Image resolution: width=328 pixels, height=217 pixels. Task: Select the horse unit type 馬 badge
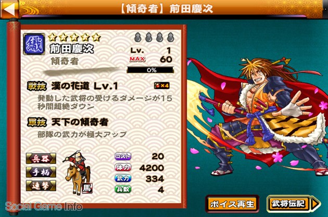click(87, 188)
